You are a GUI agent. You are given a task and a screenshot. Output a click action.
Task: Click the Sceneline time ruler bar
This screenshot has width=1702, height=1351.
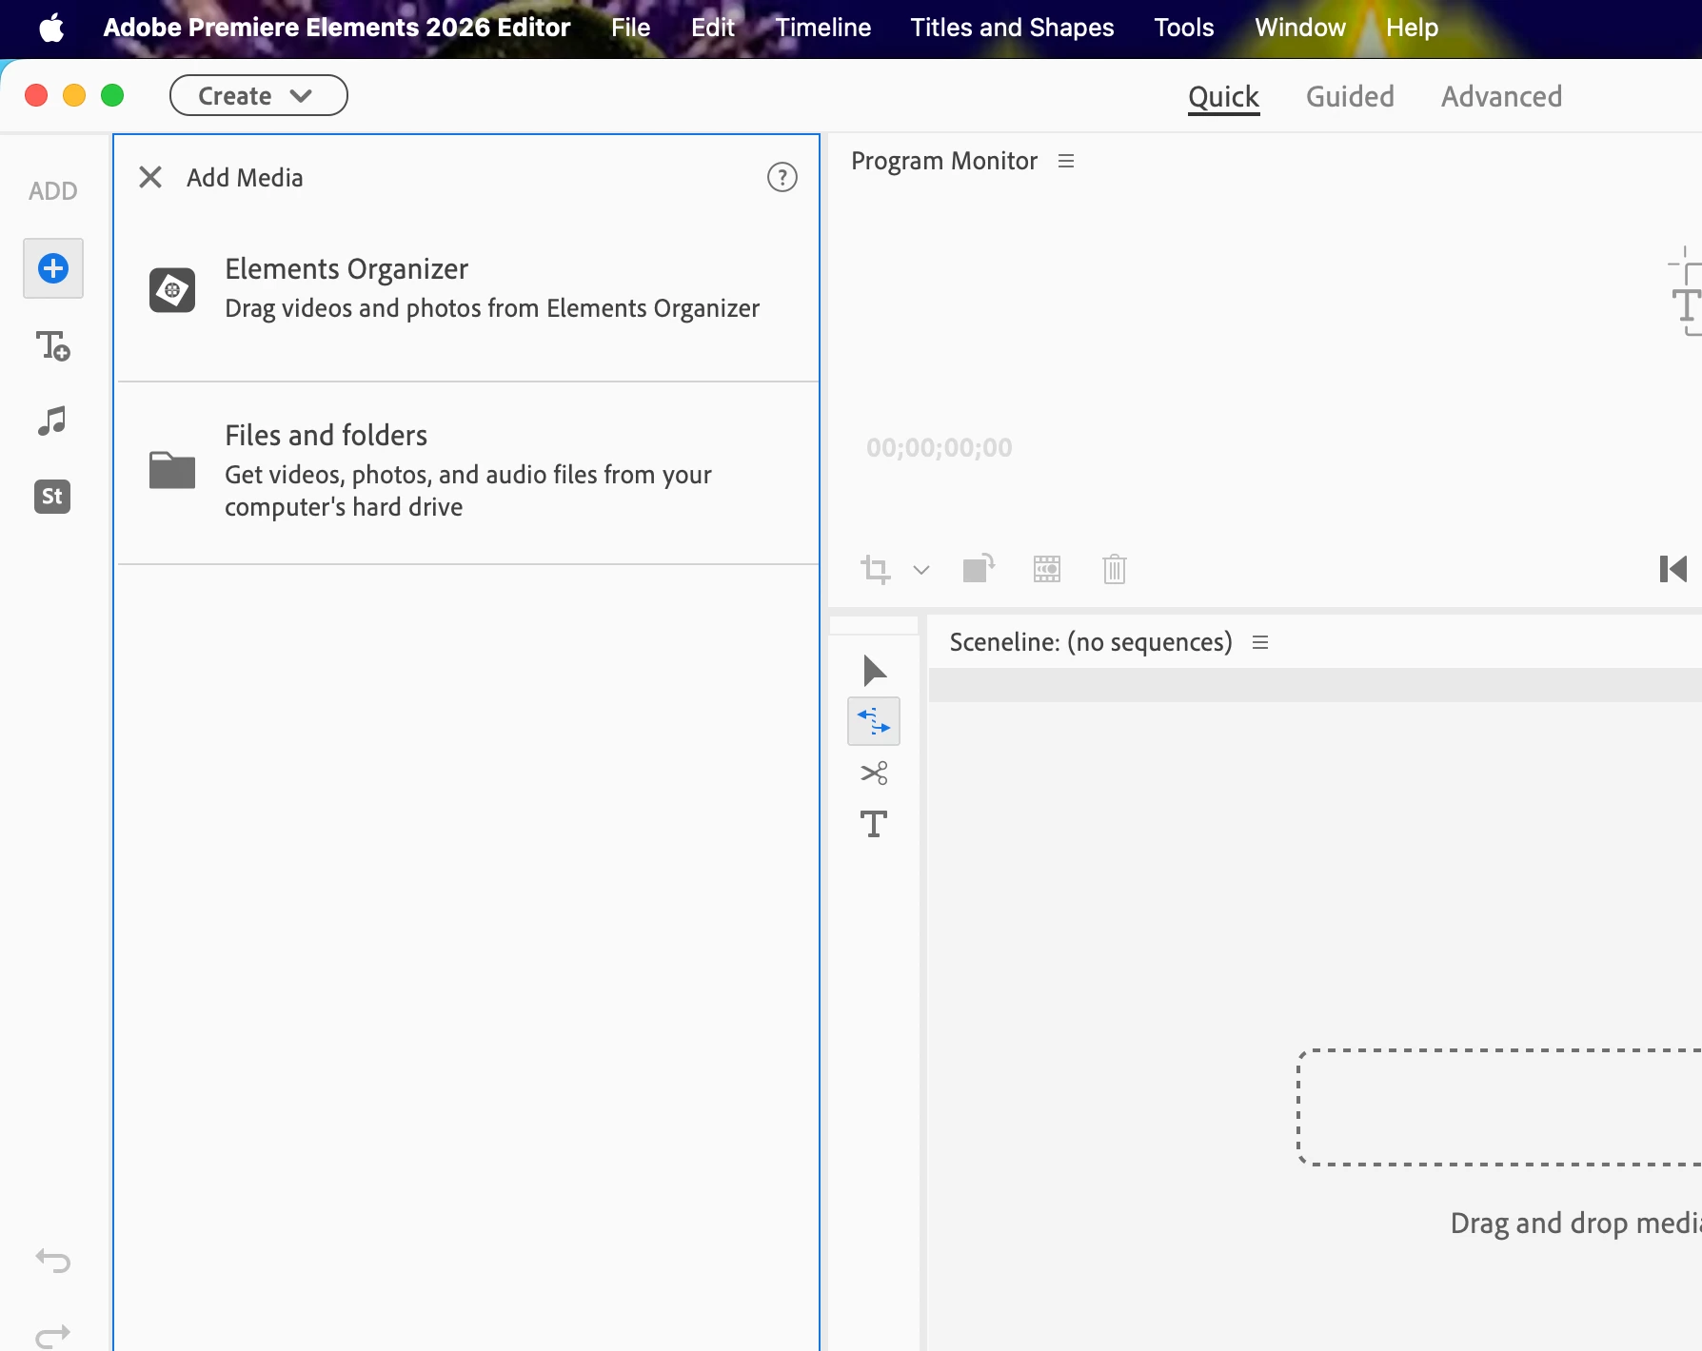(x=1315, y=685)
